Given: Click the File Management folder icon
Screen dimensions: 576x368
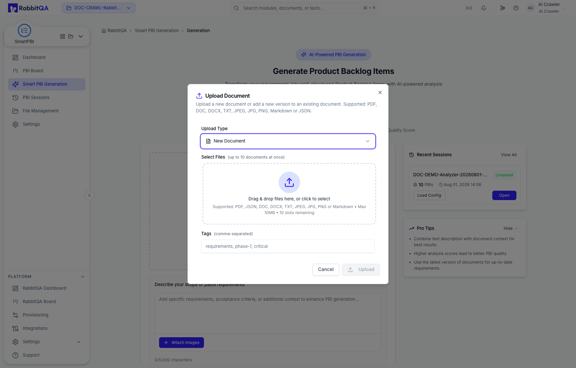Looking at the screenshot, I should point(15,111).
